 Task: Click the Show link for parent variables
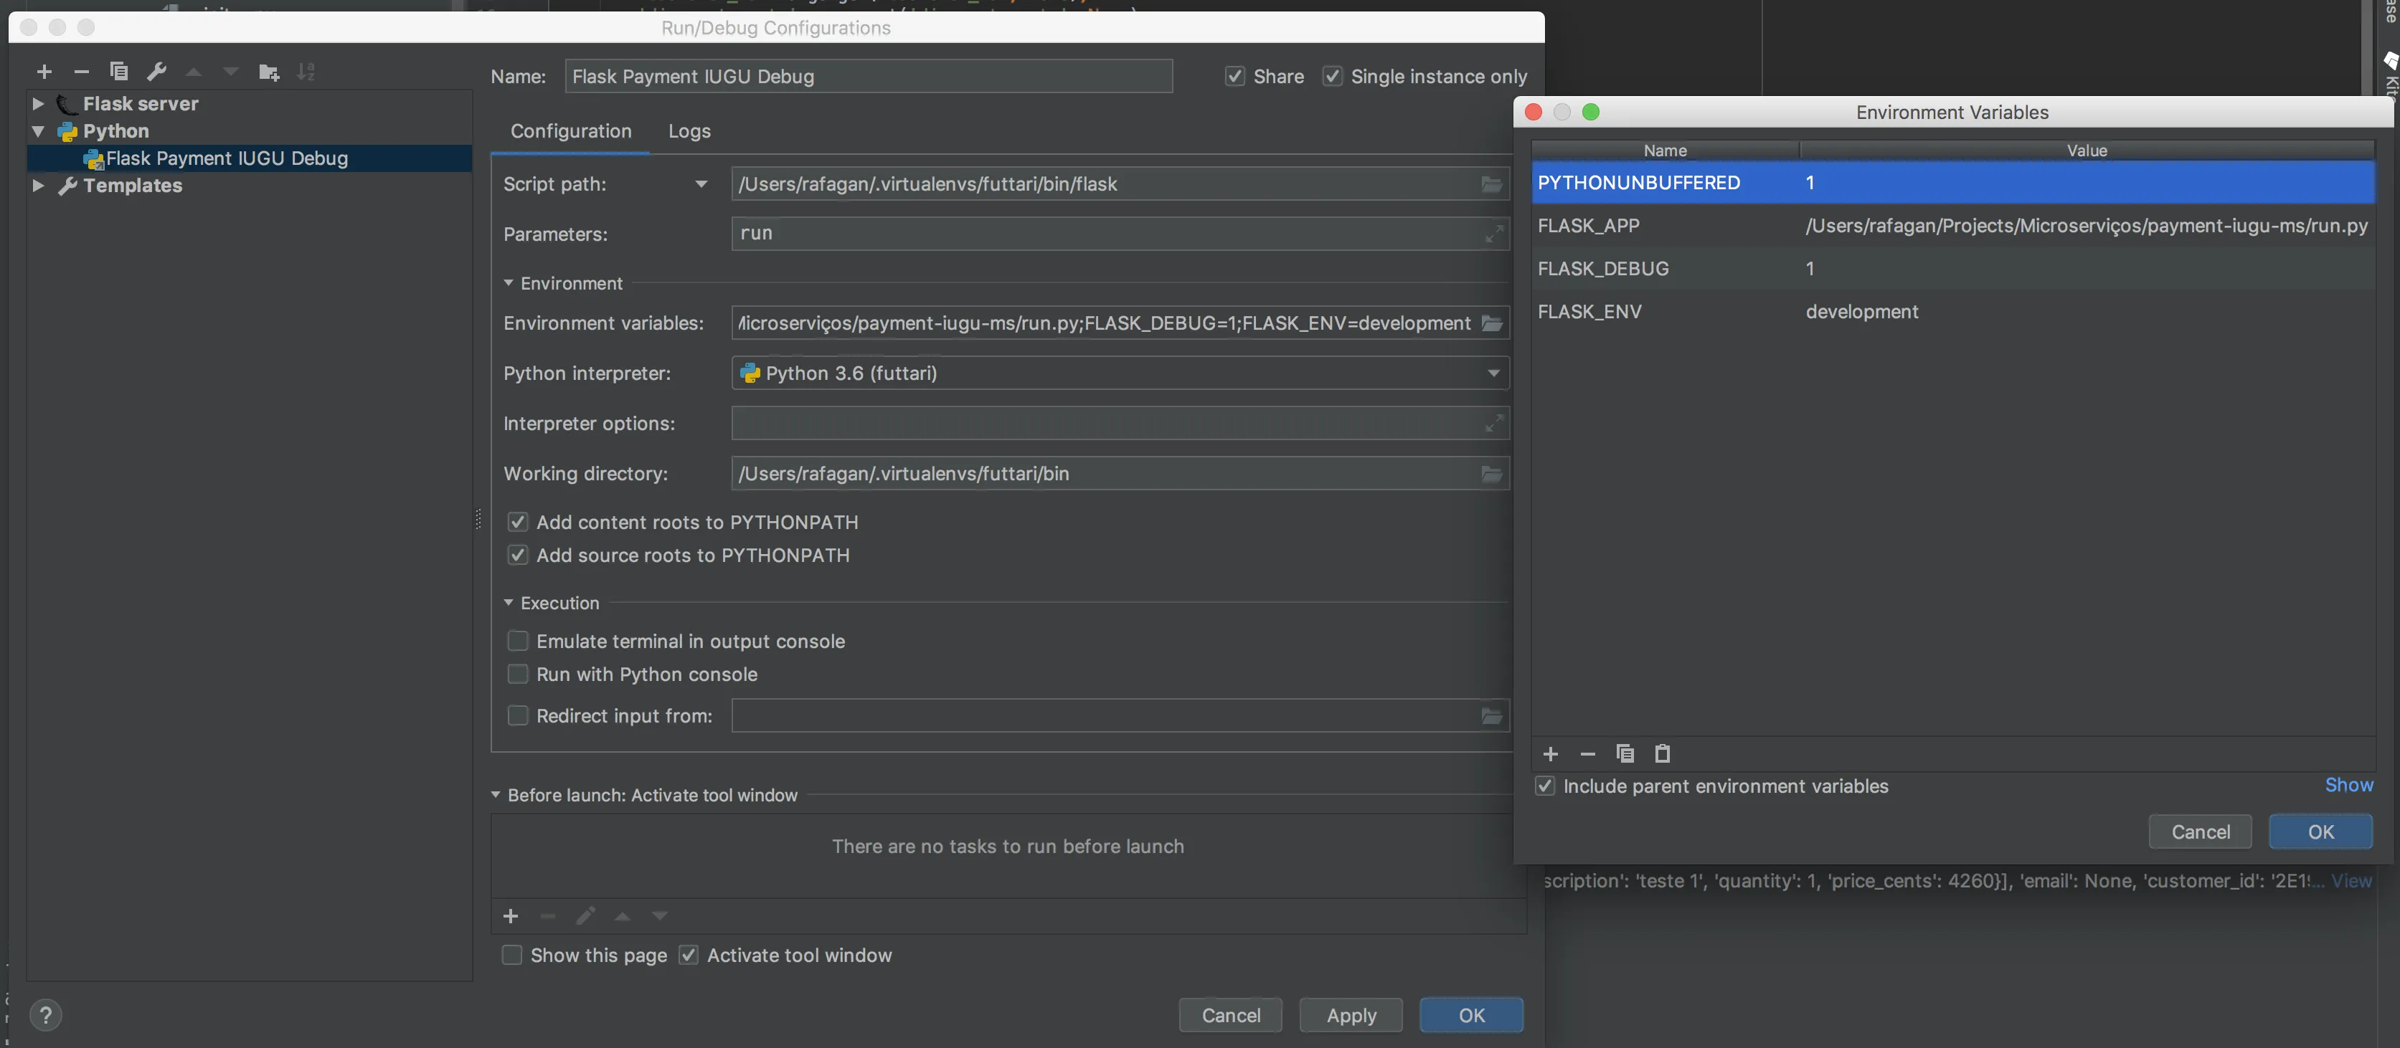coord(2348,785)
